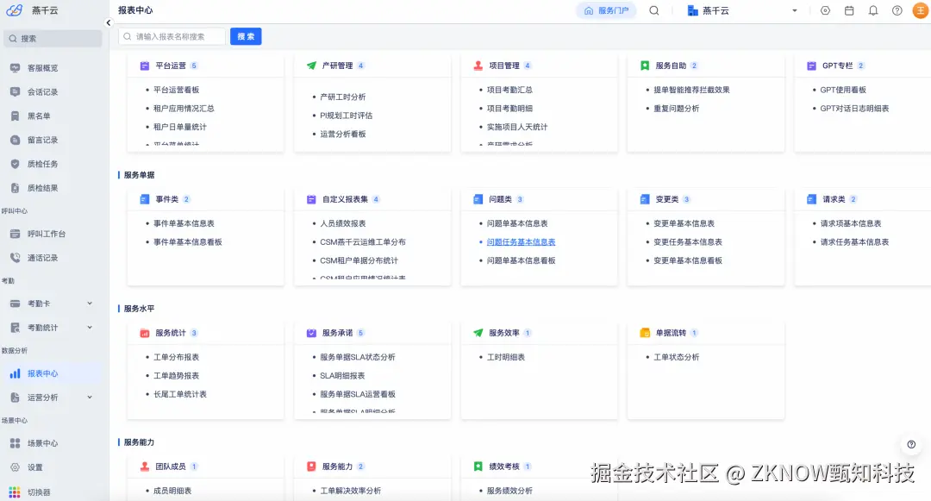931x501 pixels.
Task: Open 重复问题分析 report
Action: coord(677,109)
